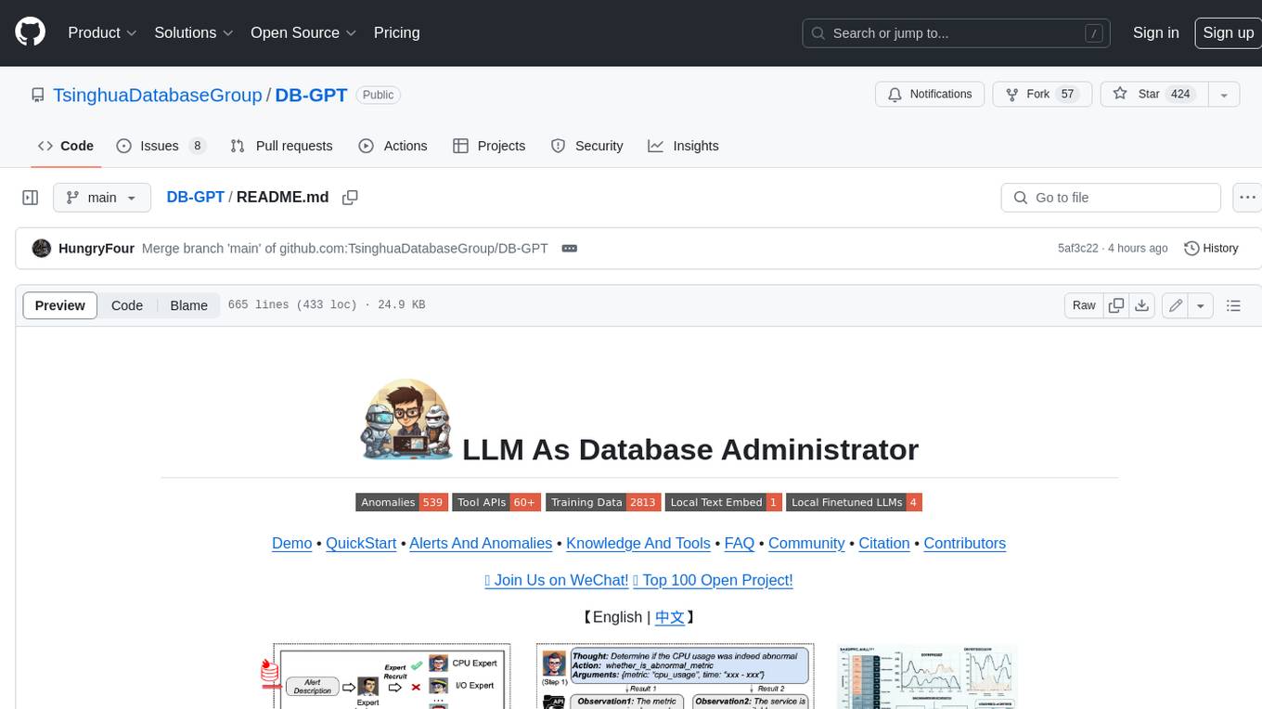Click the Local Finetuned LLMs badge
This screenshot has width=1262, height=709.
[854, 502]
